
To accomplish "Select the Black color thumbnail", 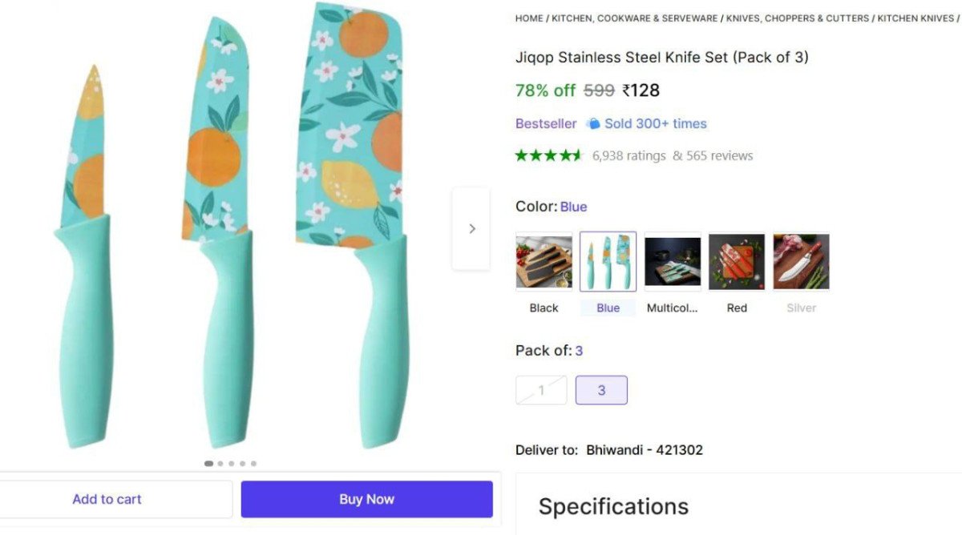I will click(x=544, y=262).
